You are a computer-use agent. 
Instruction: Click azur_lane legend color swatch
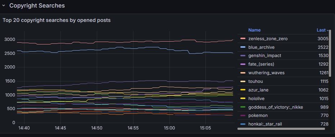coord(243,90)
